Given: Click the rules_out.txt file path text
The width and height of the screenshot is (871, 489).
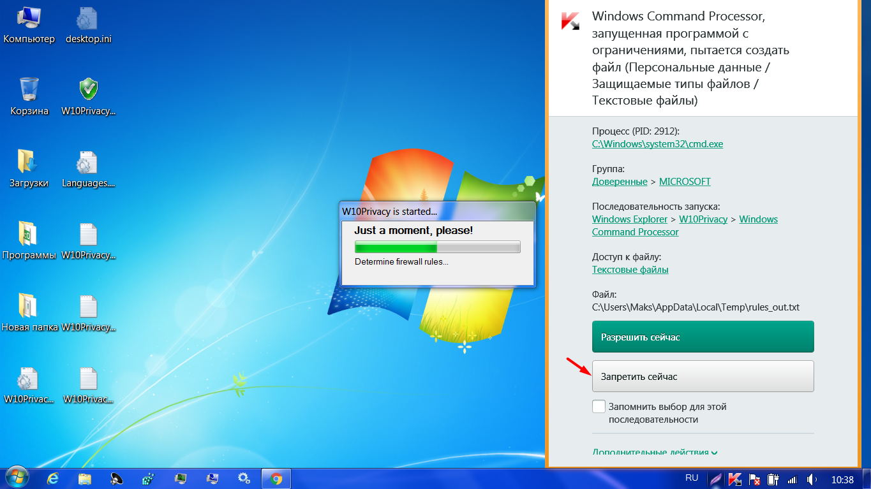Looking at the screenshot, I should pos(696,307).
